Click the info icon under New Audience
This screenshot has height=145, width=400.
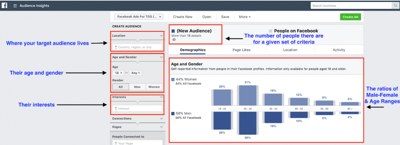click(174, 40)
